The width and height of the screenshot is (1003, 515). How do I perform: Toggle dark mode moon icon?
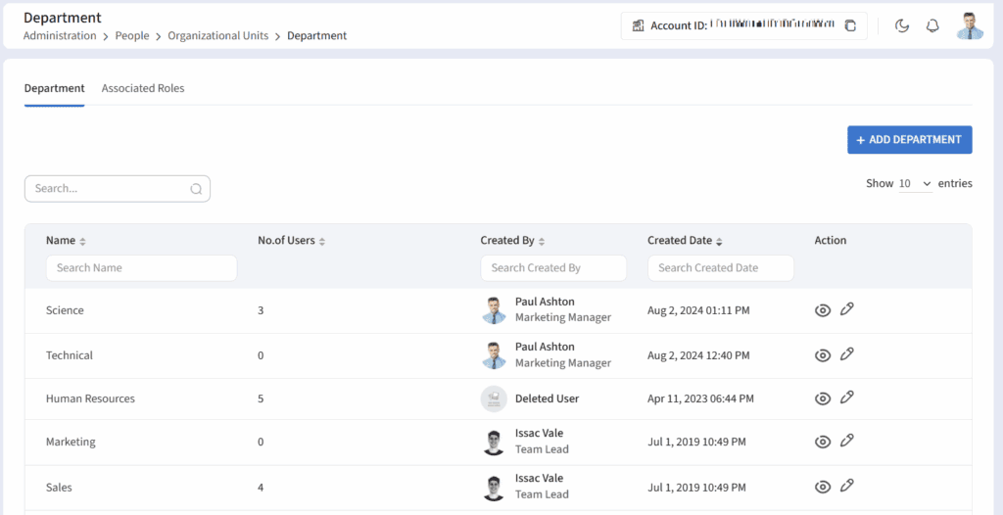[902, 25]
